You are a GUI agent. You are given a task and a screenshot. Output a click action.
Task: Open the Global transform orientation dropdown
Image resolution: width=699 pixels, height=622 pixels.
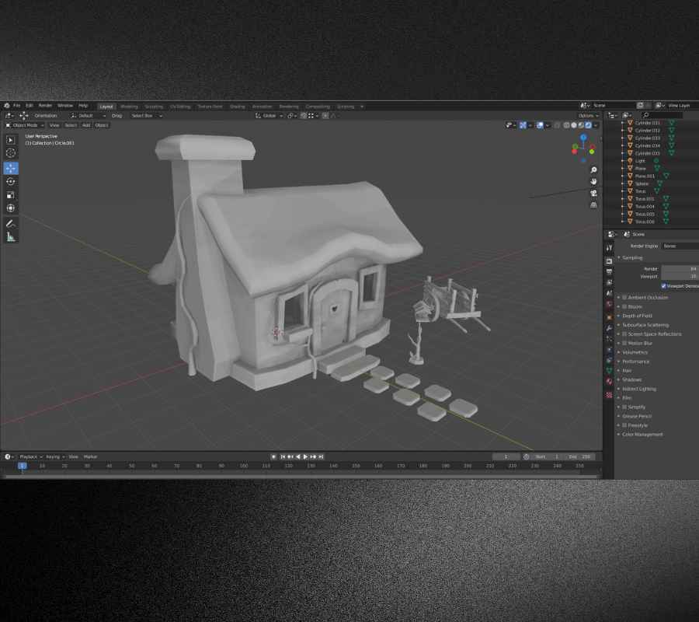pyautogui.click(x=269, y=116)
